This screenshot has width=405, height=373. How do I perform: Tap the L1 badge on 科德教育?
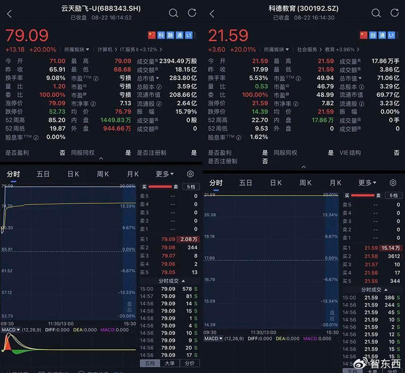click(392, 35)
